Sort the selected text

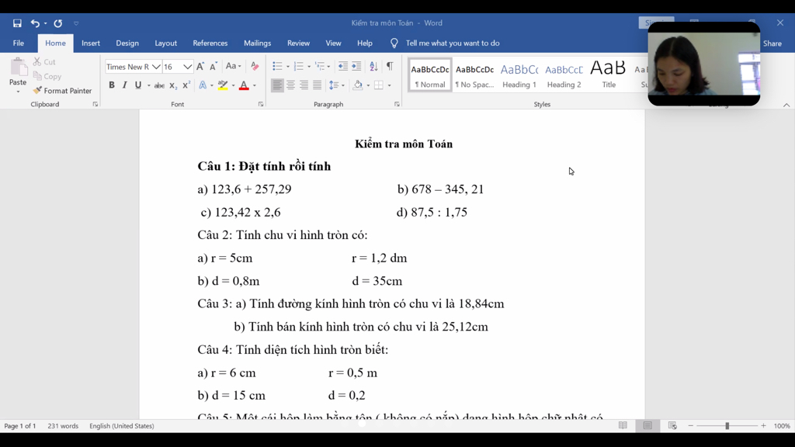373,67
